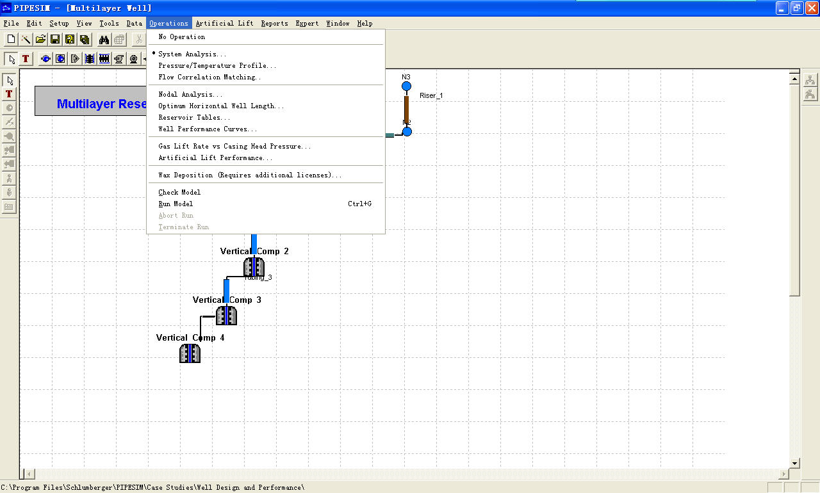820x493 pixels.
Task: Open the Expert menu
Action: (x=307, y=24)
